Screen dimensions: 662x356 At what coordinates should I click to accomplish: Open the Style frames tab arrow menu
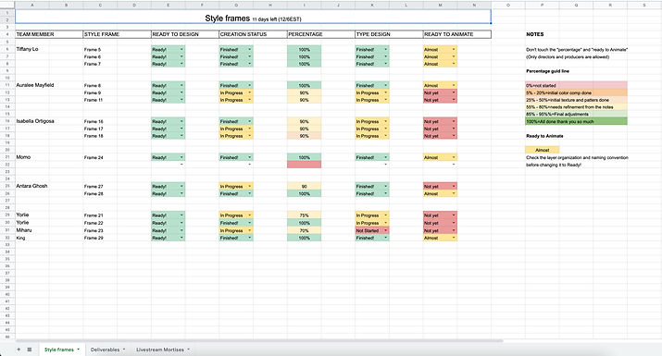click(x=78, y=350)
